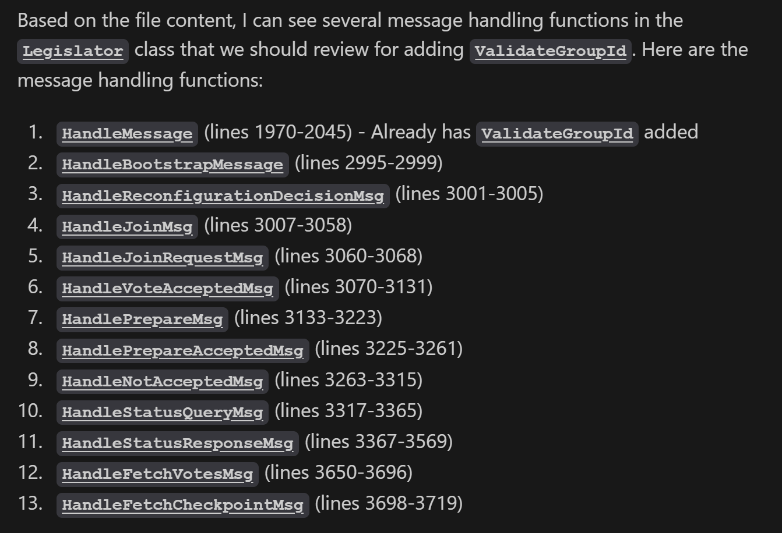Click HandleNotAcceptedMsg function link
This screenshot has width=782, height=533.
(x=163, y=381)
